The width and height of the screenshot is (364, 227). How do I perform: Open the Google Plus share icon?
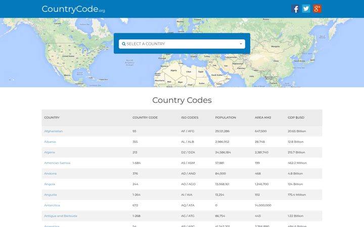(317, 9)
